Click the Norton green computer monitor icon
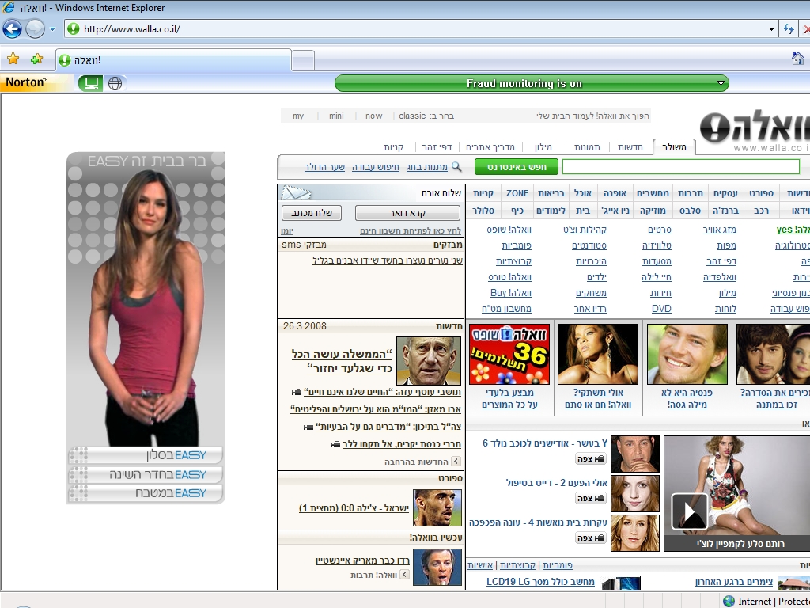810x608 pixels. (91, 83)
